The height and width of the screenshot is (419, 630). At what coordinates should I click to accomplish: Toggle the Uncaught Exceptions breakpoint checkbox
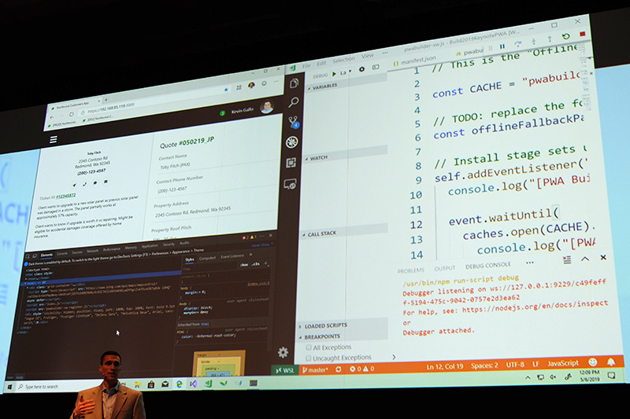pyautogui.click(x=308, y=358)
